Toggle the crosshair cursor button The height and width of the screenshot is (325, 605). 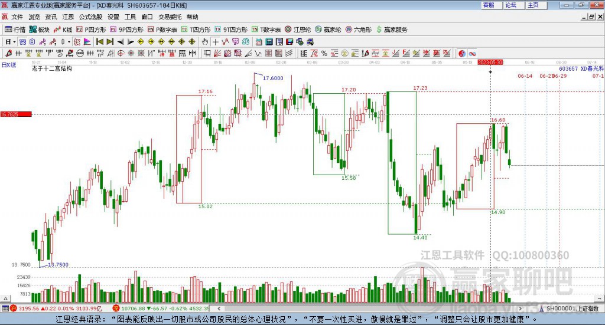tap(215, 42)
